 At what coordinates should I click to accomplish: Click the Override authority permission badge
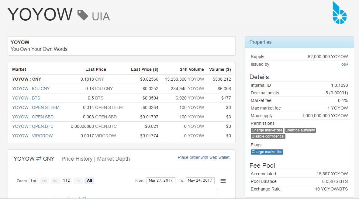tap(300, 130)
